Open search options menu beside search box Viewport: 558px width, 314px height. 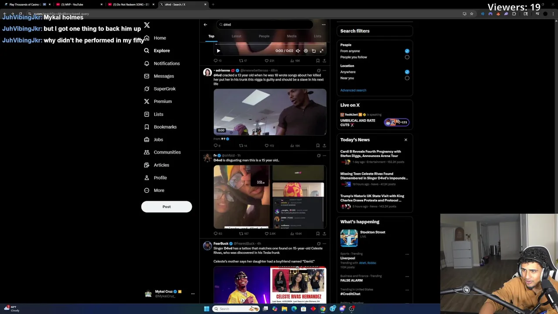323,24
